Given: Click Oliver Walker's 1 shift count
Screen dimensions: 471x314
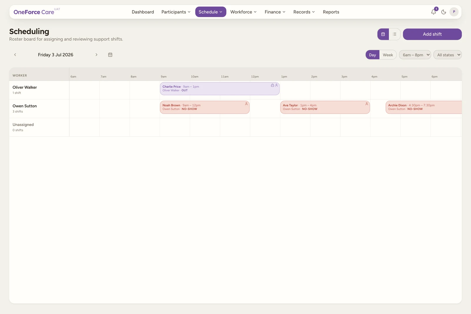Looking at the screenshot, I should tap(17, 93).
